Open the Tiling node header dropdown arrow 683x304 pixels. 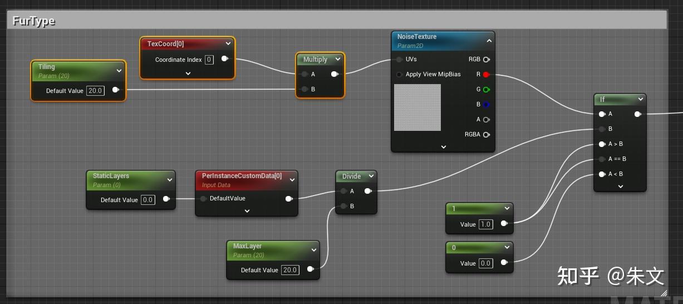pyautogui.click(x=119, y=71)
